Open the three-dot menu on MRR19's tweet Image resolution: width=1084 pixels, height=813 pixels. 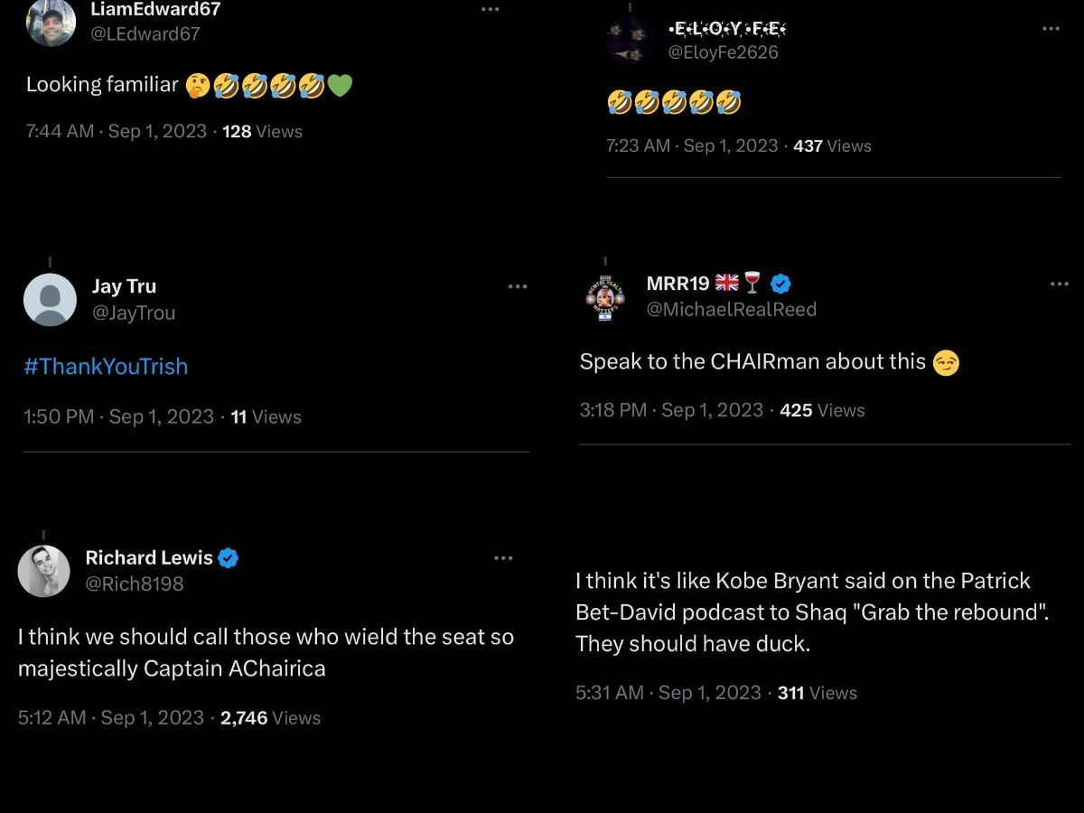click(1060, 285)
